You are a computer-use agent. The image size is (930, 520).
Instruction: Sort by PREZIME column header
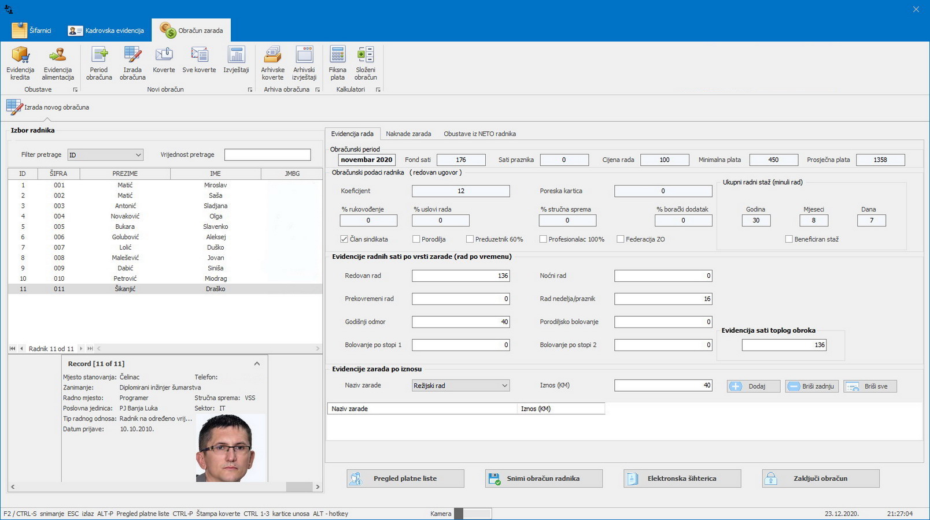(125, 173)
